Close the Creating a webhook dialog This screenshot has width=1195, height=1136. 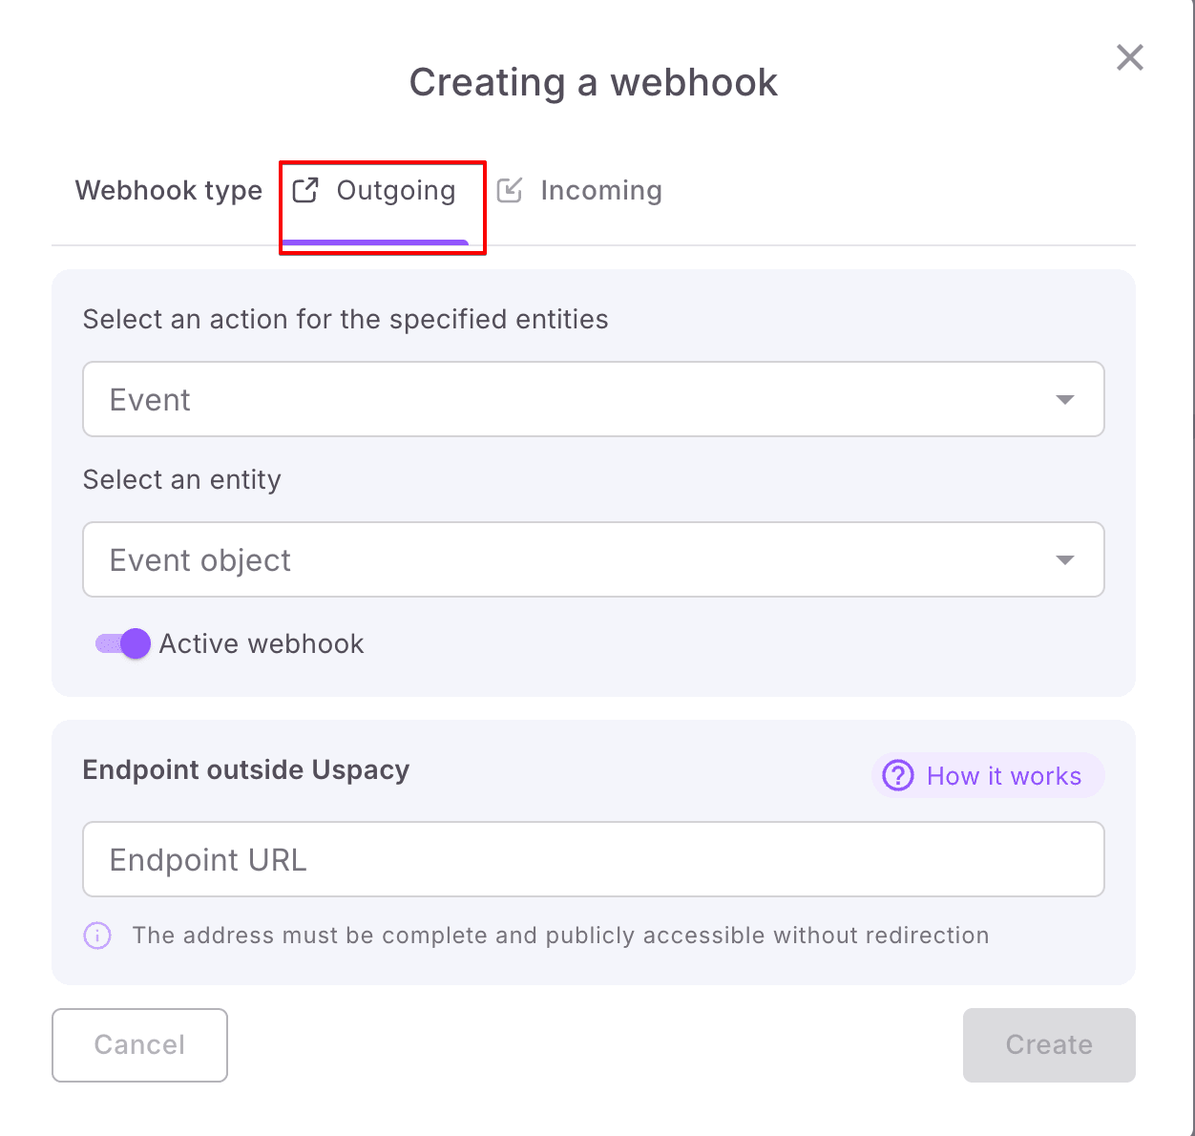click(x=1130, y=57)
